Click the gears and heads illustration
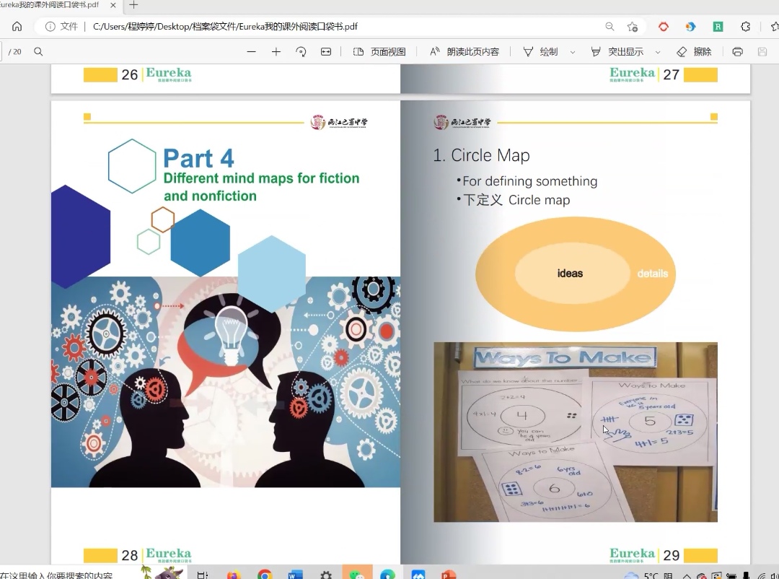The height and width of the screenshot is (579, 779). 226,381
